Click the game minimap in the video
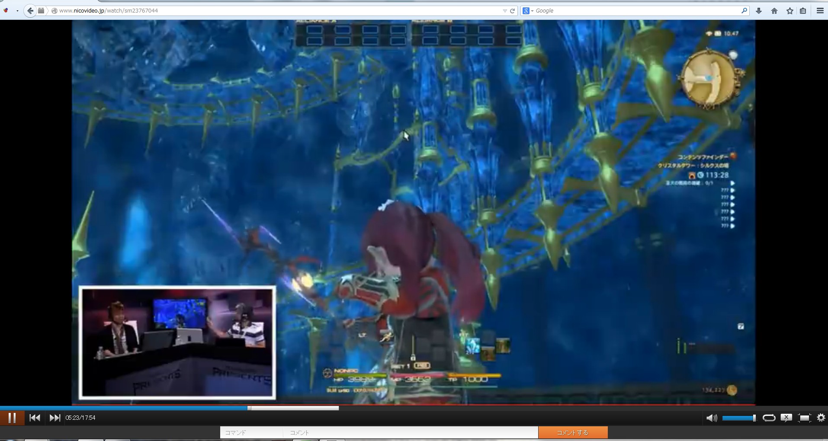 click(710, 78)
